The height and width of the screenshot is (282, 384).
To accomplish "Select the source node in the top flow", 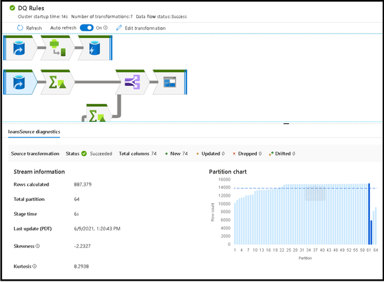I will (x=20, y=48).
